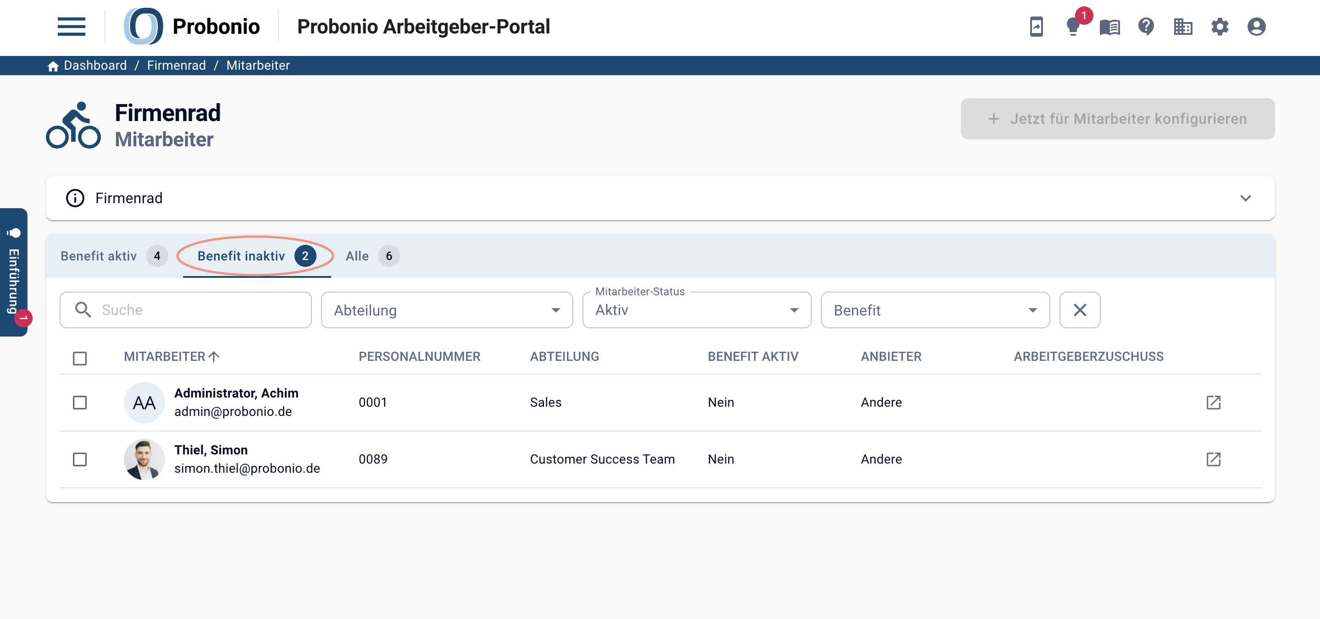
Task: Open the mobile app share icon
Action: [x=1036, y=27]
